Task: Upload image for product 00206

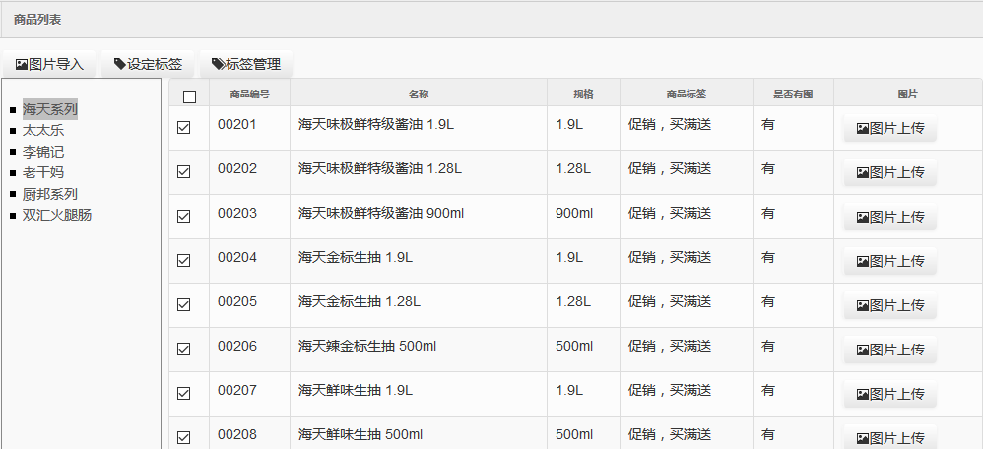Action: [x=890, y=350]
